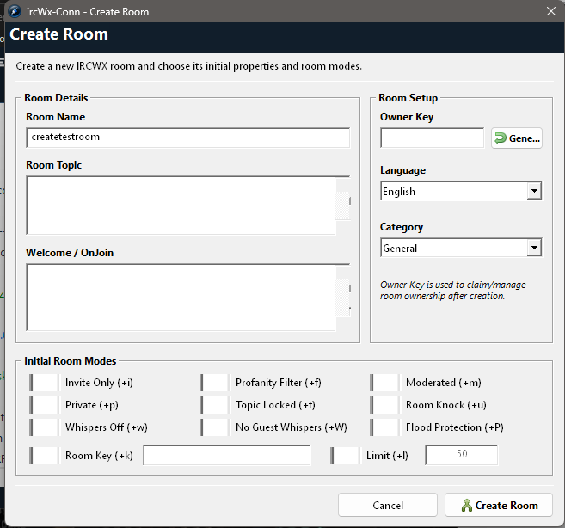Click the Room Details group title
Viewport: 565px width, 528px height.
(x=56, y=98)
